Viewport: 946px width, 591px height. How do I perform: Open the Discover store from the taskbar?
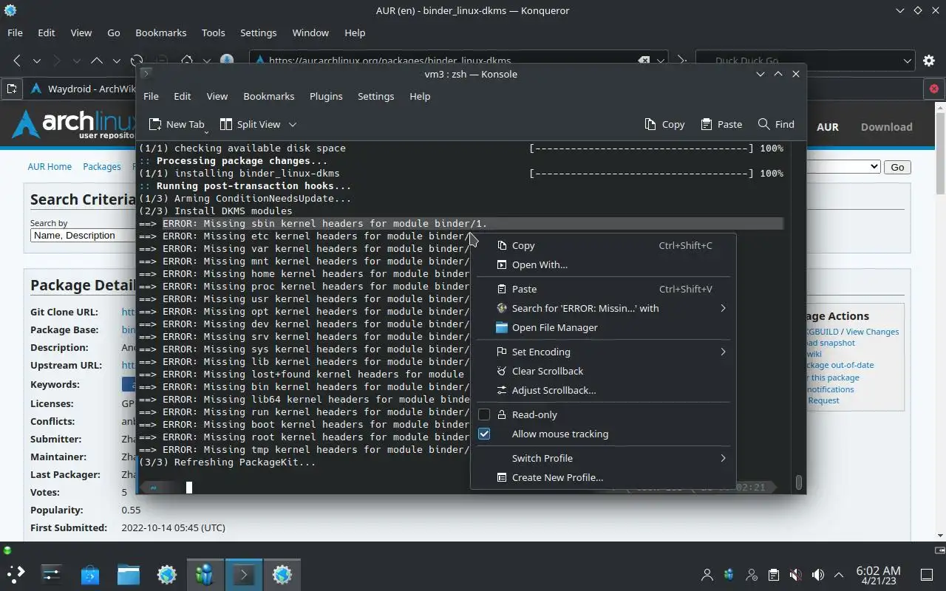click(x=90, y=574)
